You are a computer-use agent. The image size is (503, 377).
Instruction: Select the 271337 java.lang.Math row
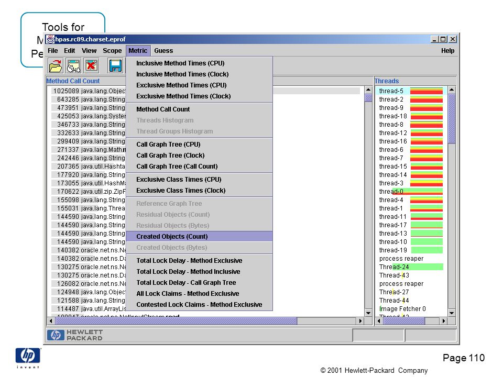click(89, 150)
